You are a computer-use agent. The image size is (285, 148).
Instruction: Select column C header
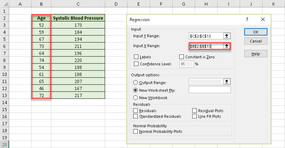(x=78, y=4)
